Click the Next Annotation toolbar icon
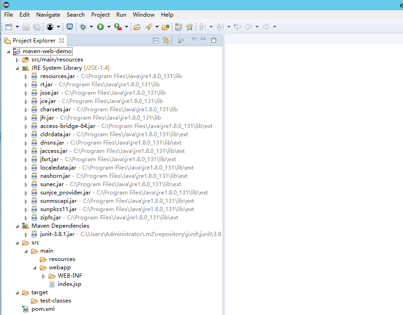This screenshot has height=315, width=403. pos(203,27)
